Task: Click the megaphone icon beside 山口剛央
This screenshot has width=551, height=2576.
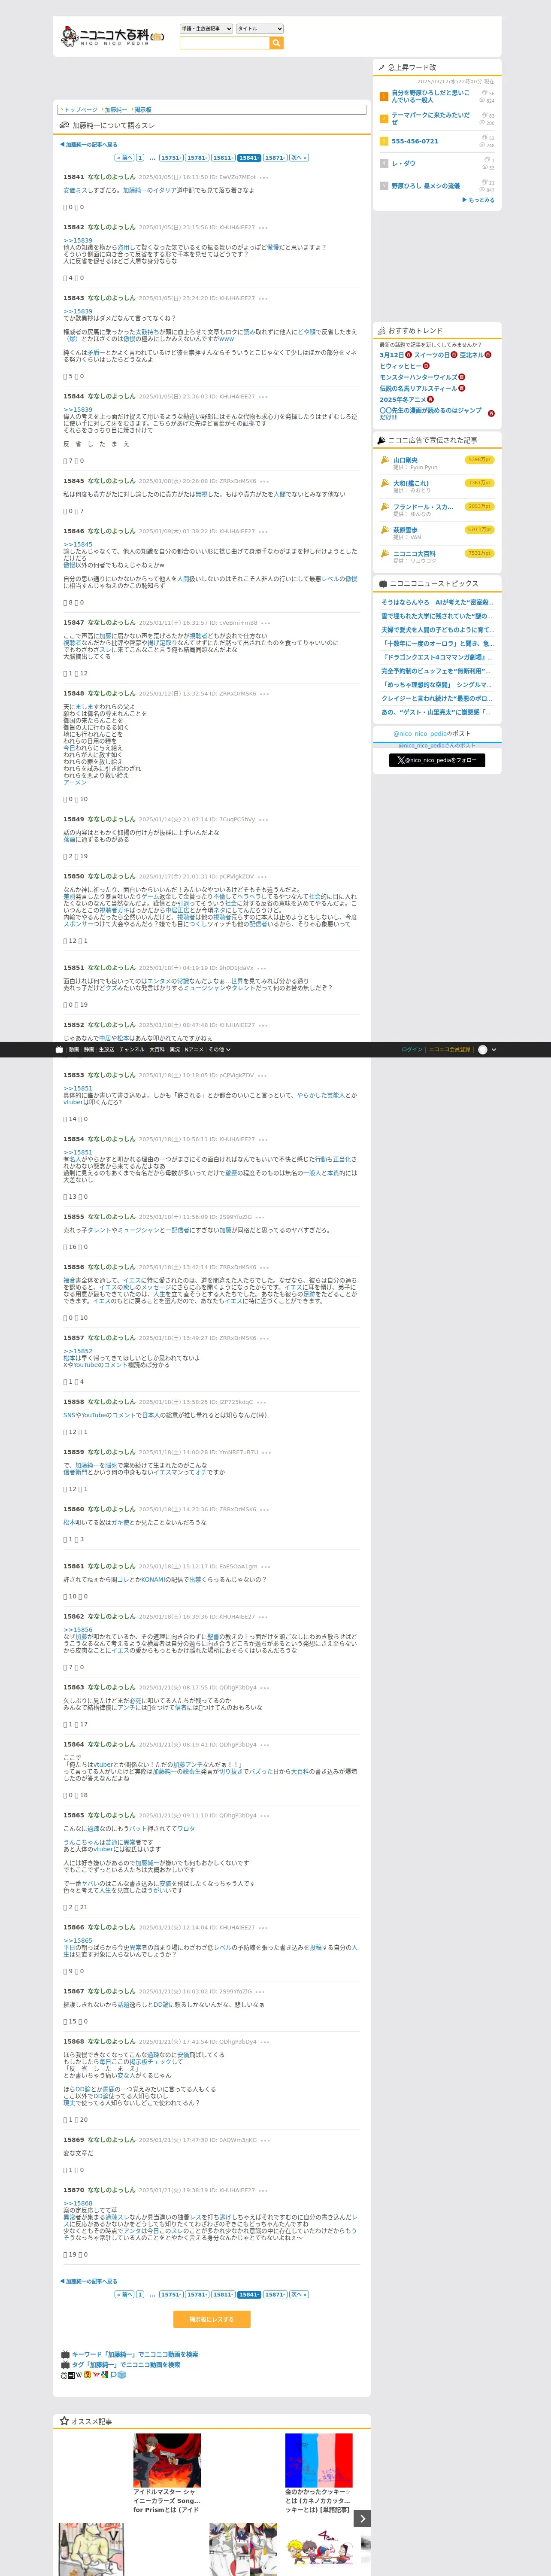Action: click(385, 460)
